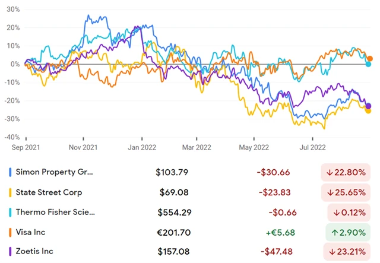Click Thermo Fisher's teal color marker
Screen dimensions: 380x263
[x=11, y=212]
